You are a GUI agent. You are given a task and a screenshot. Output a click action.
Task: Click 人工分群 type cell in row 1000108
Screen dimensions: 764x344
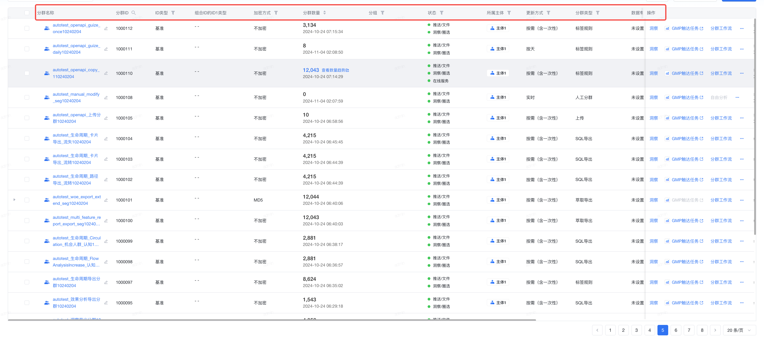click(584, 97)
